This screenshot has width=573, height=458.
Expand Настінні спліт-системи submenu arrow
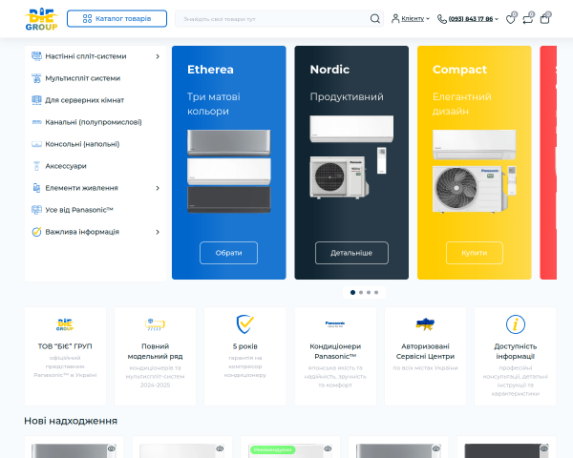(158, 56)
